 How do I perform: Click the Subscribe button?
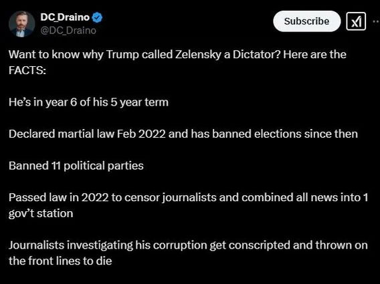click(x=307, y=21)
